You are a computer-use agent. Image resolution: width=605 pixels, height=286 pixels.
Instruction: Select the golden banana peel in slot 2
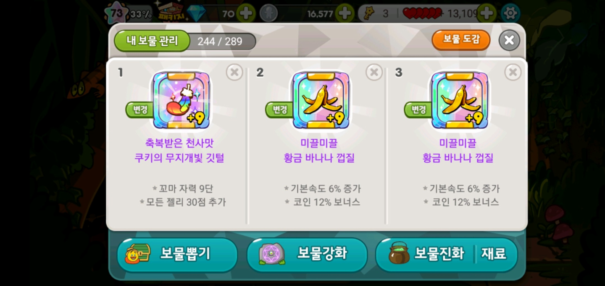point(321,101)
